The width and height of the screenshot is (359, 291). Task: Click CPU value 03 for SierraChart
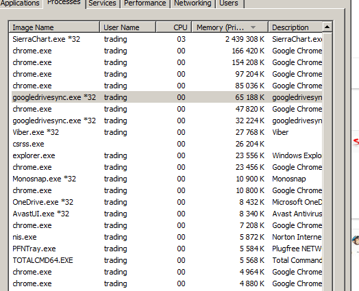pos(181,39)
